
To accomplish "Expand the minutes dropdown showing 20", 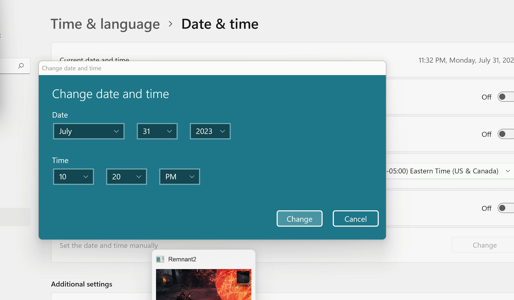I will pos(126,177).
